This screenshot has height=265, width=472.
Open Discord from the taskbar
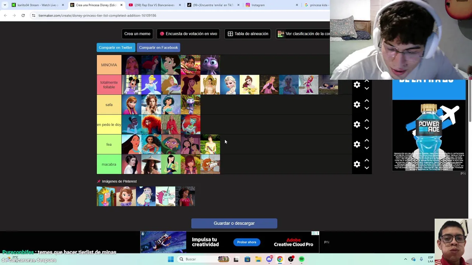tap(269, 259)
